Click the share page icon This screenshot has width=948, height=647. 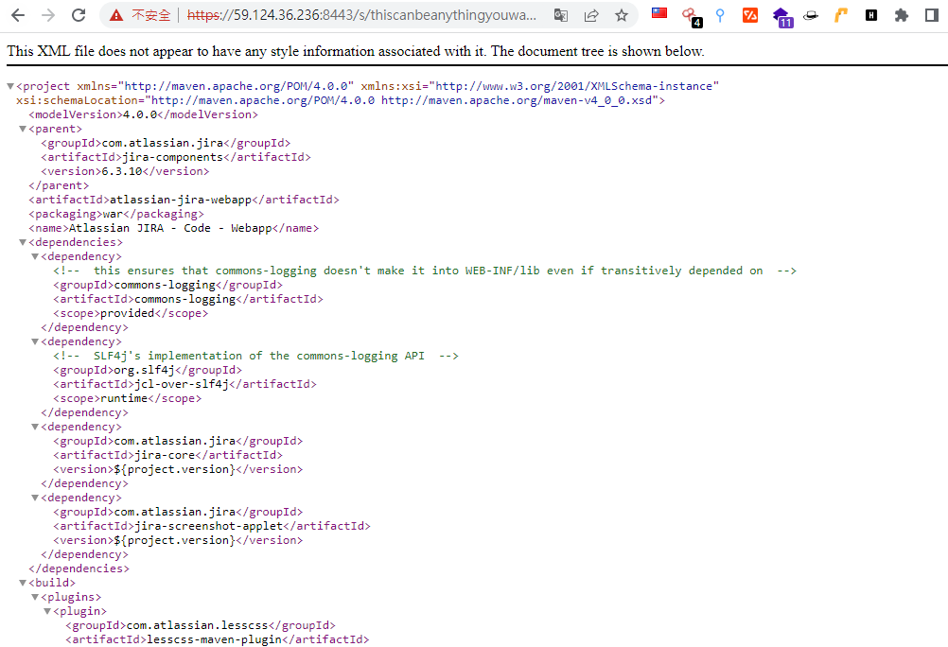591,15
